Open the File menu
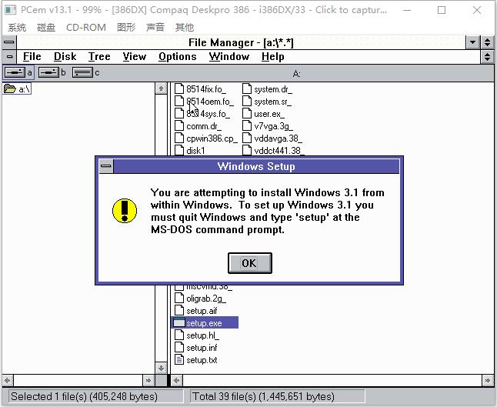497x407 pixels. pyautogui.click(x=32, y=57)
